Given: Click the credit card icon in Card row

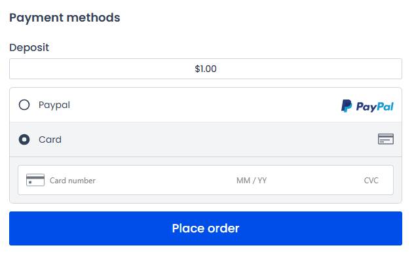Looking at the screenshot, I should (x=386, y=139).
